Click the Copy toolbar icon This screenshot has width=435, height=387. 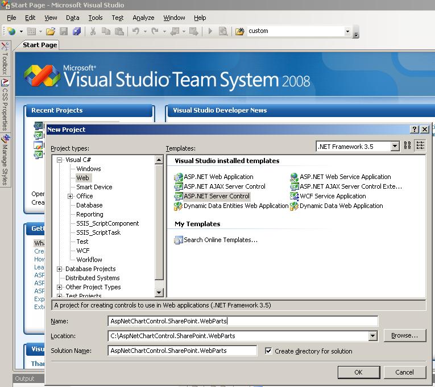coord(106,31)
